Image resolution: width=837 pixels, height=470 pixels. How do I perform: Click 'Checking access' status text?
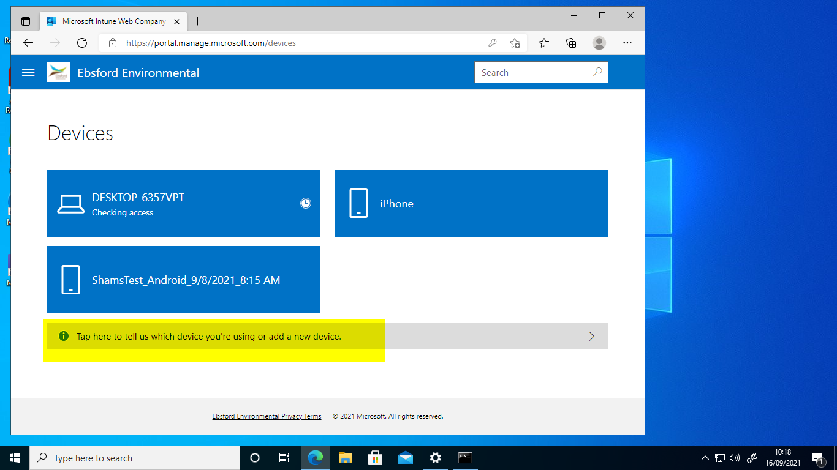click(123, 212)
